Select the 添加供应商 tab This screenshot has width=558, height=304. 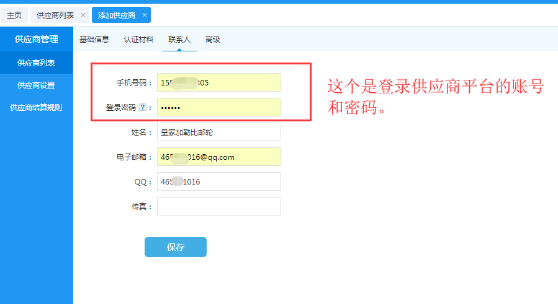tap(116, 15)
